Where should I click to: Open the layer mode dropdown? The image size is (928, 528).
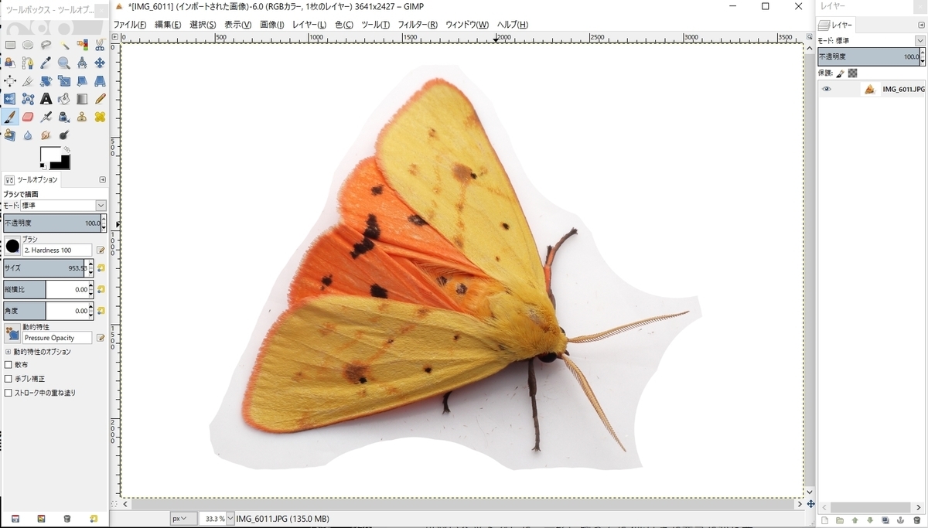(920, 40)
